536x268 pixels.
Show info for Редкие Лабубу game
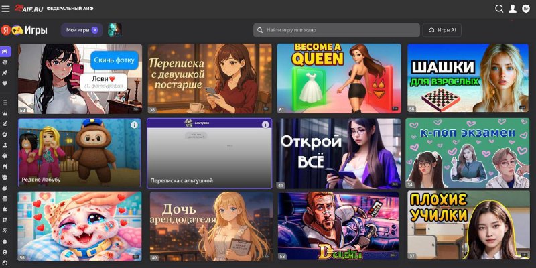[x=135, y=125]
